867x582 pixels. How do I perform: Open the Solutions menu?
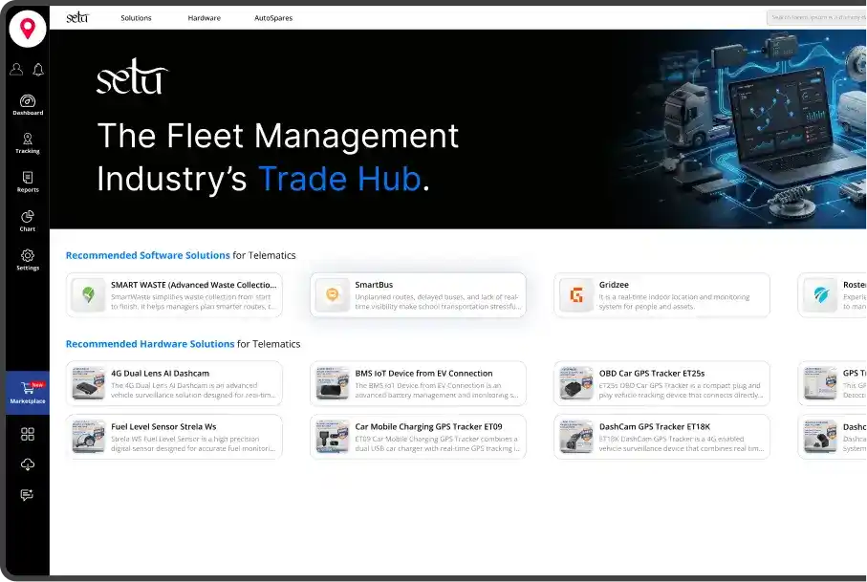(136, 18)
